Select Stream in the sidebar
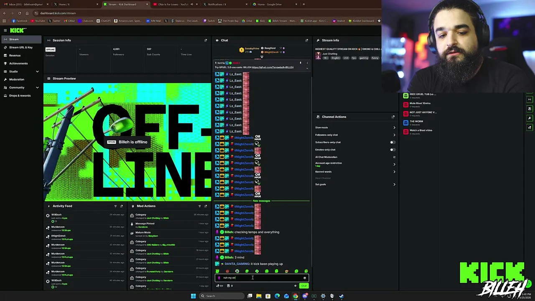The image size is (535, 301). [x=21, y=39]
